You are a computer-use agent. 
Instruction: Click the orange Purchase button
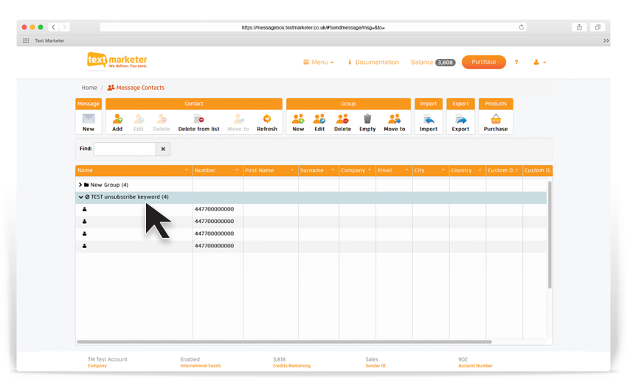[484, 63]
